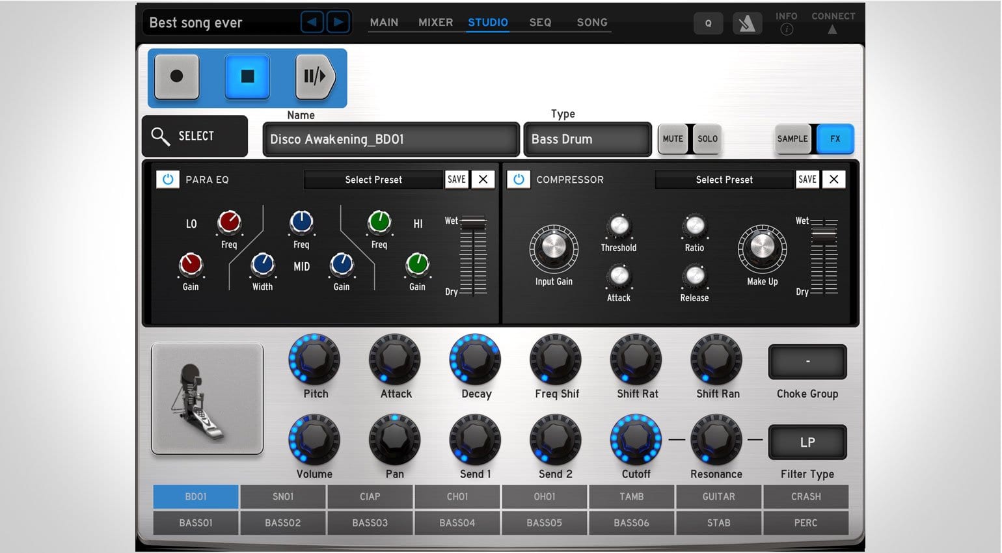Open the SEQ tab

[x=540, y=22]
